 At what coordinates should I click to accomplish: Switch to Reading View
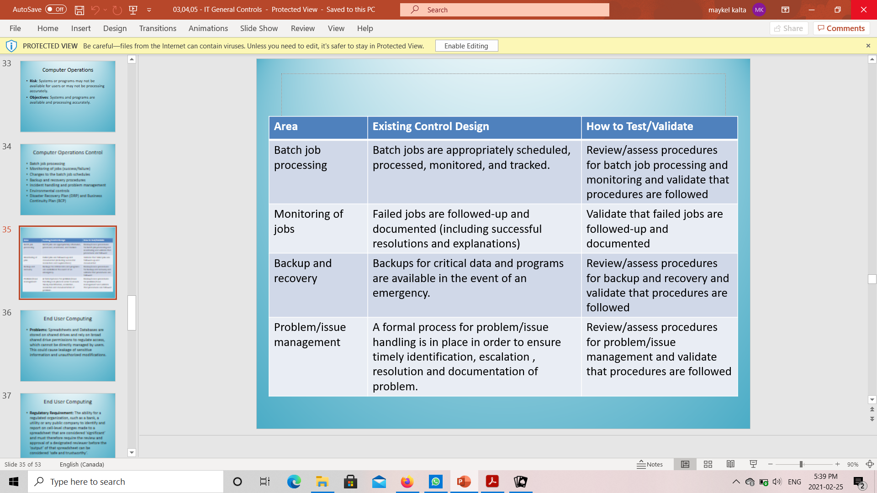tap(730, 464)
